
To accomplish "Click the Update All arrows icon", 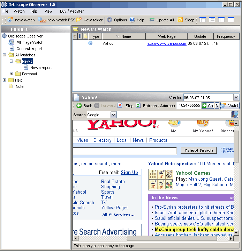I will 152,20.
